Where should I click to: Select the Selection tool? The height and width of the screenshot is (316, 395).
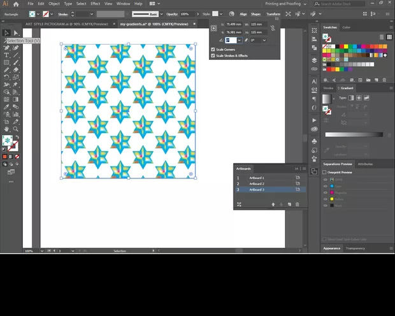pos(6,32)
